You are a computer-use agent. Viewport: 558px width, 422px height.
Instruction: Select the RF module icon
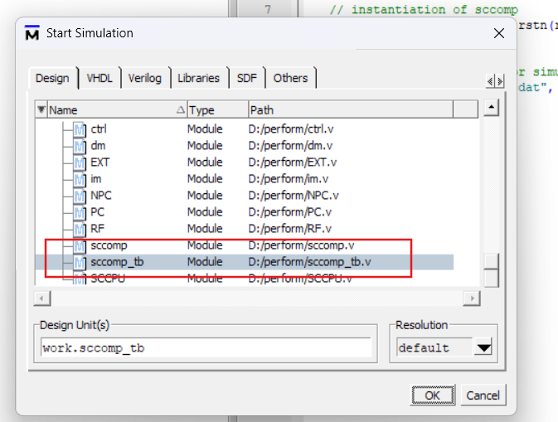point(80,229)
